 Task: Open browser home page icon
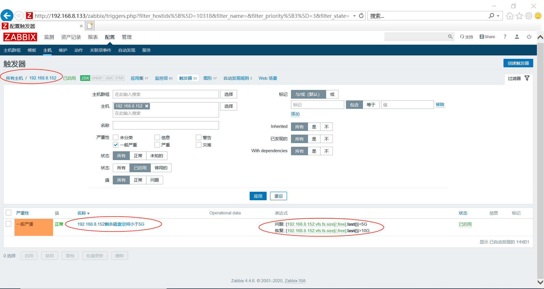pyautogui.click(x=510, y=16)
